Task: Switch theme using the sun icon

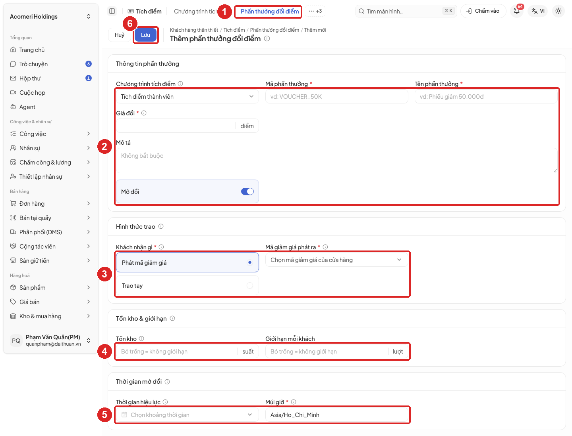Action: click(x=558, y=11)
